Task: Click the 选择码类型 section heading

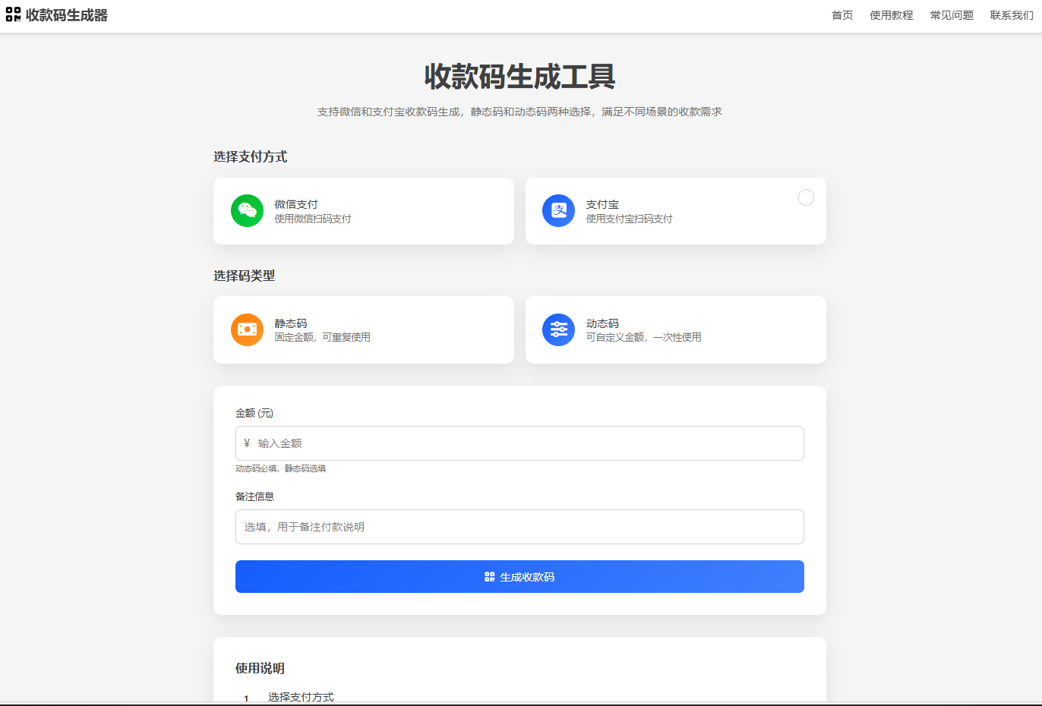Action: (x=245, y=276)
